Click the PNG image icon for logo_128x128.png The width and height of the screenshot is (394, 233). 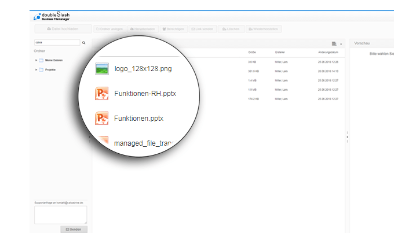point(102,69)
